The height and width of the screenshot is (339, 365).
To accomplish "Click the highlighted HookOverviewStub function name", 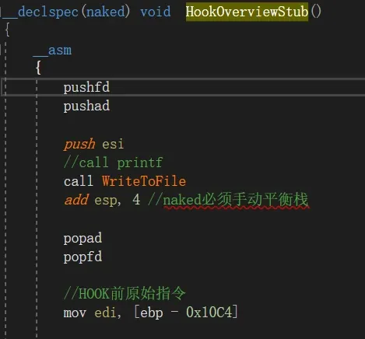I will click(247, 12).
